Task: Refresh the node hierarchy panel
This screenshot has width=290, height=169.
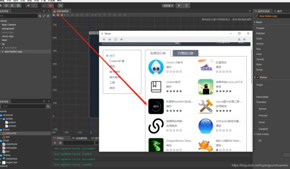Action: coord(48,16)
